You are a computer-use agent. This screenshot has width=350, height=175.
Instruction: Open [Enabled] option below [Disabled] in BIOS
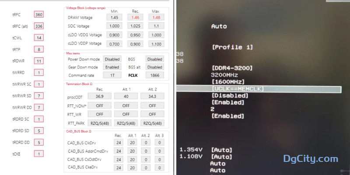pyautogui.click(x=228, y=102)
